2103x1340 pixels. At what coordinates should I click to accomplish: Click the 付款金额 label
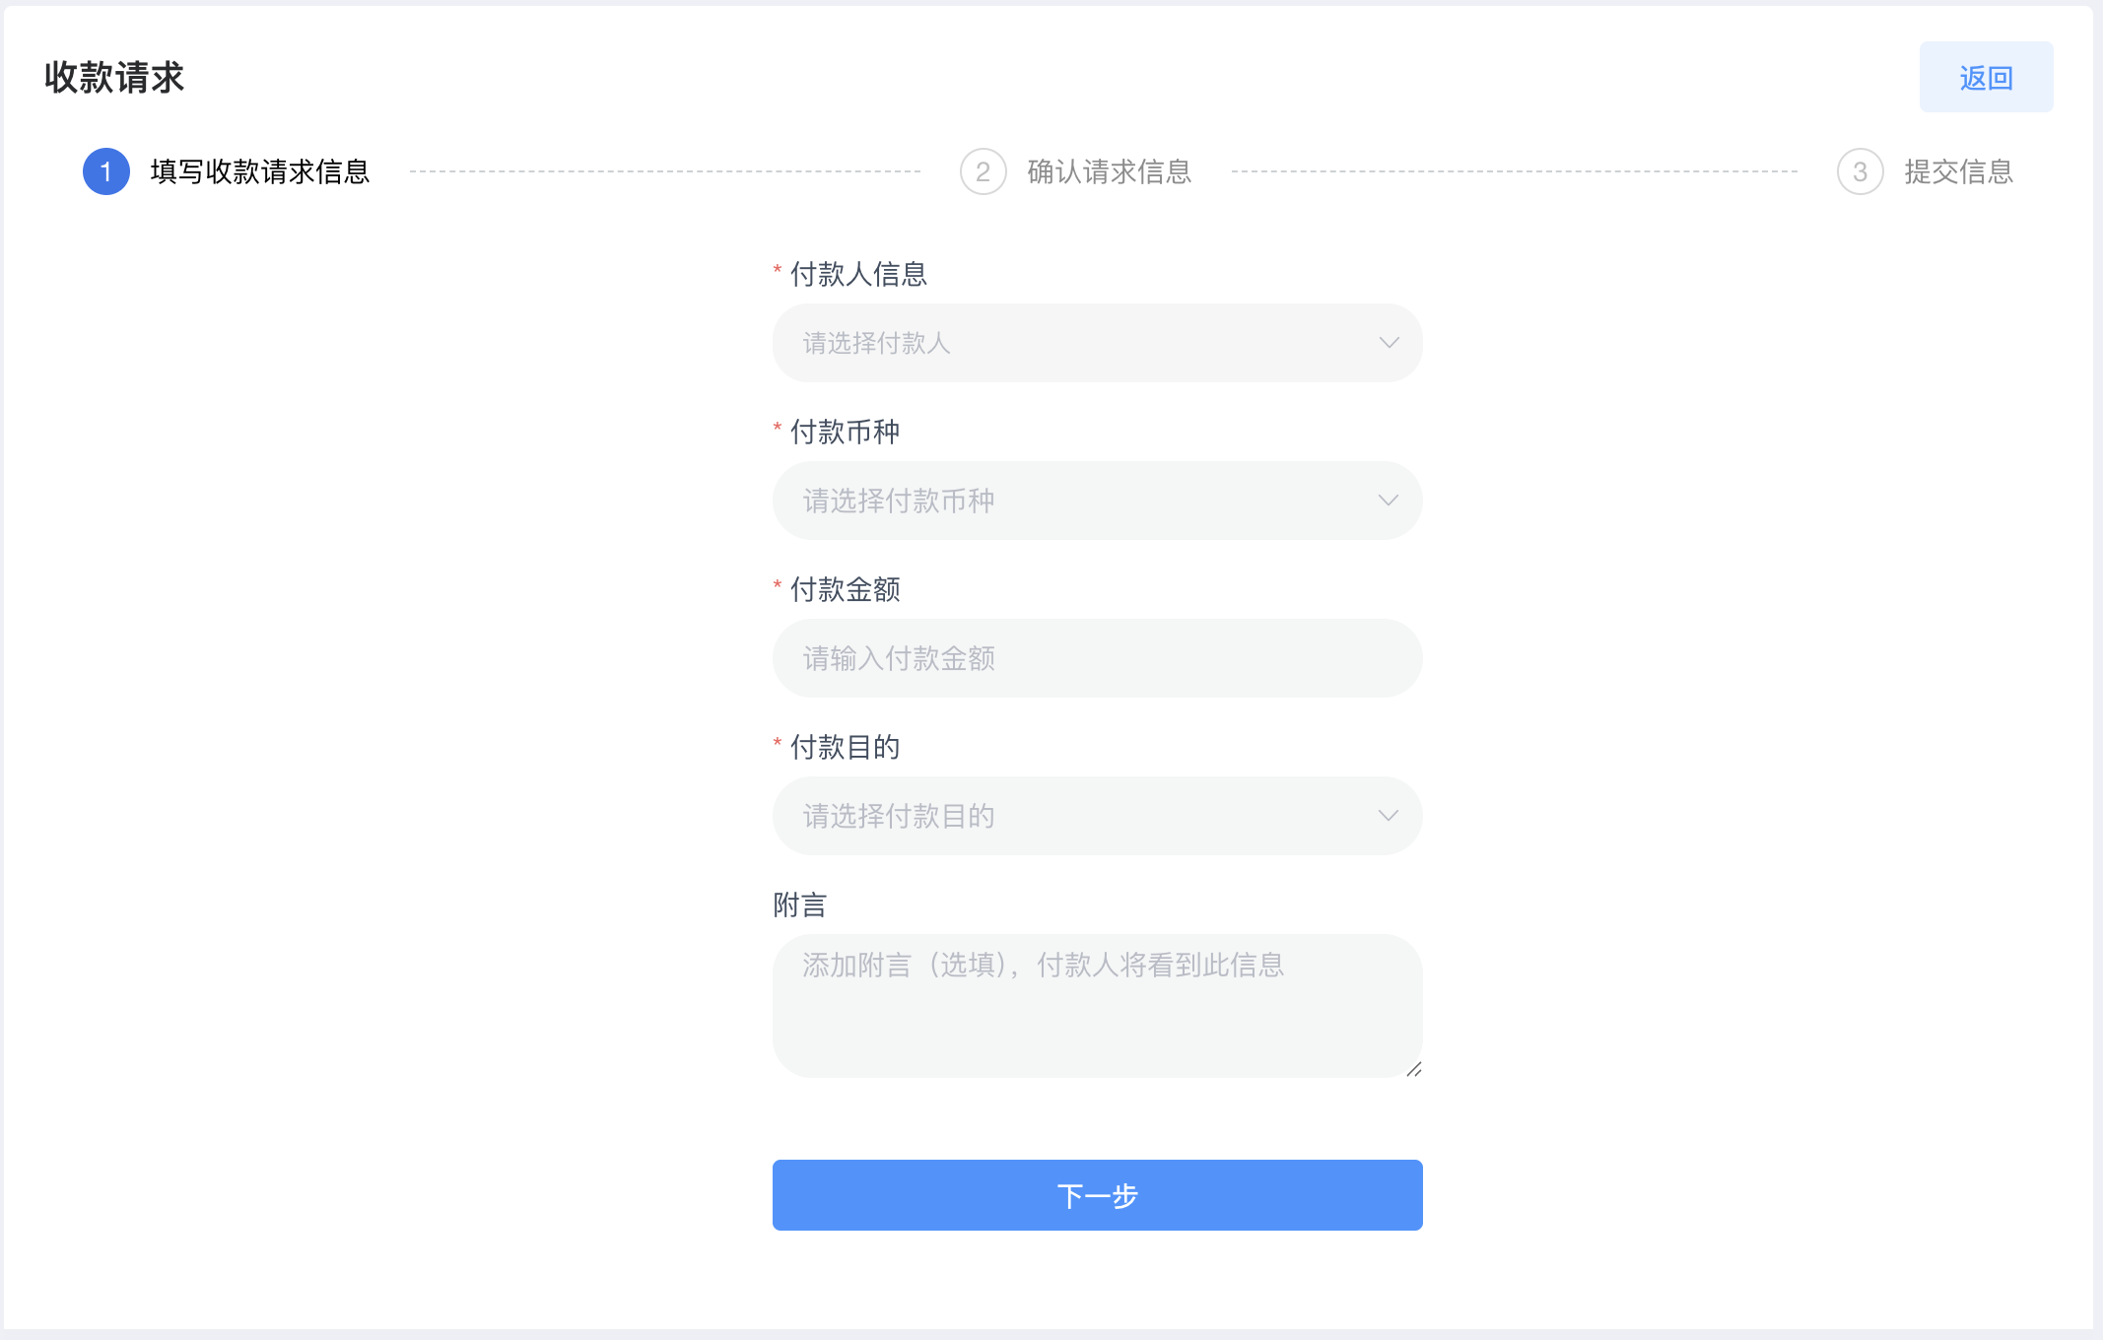(845, 589)
